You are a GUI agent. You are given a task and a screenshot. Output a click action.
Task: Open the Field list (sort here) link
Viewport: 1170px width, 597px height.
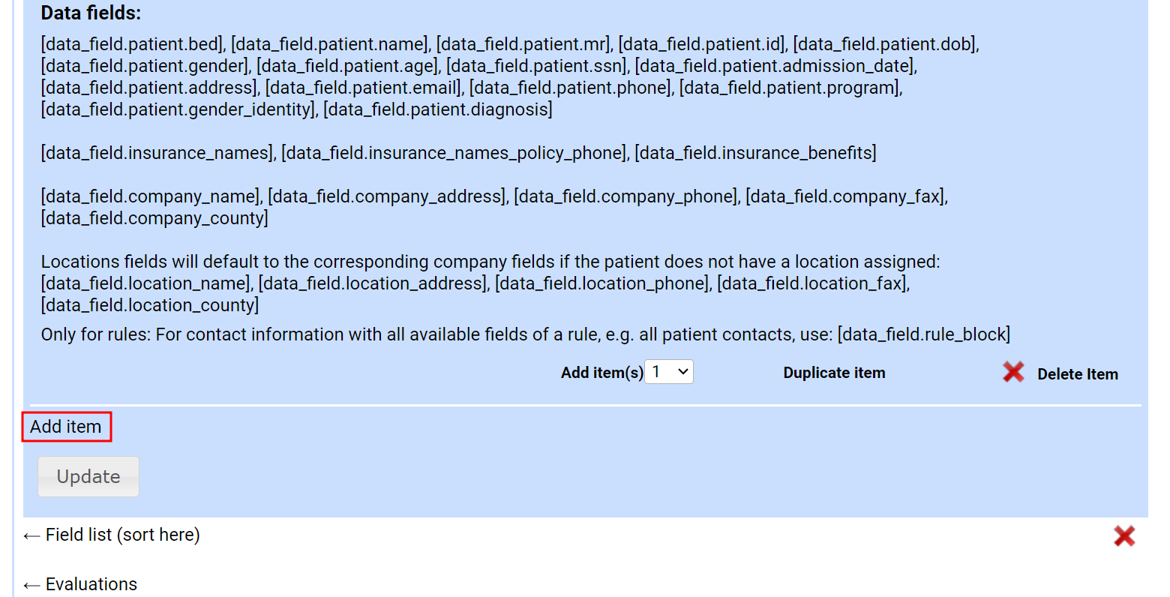pyautogui.click(x=123, y=535)
